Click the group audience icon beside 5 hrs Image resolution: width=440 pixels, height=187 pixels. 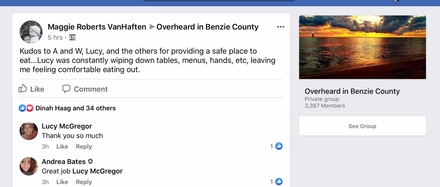(72, 37)
